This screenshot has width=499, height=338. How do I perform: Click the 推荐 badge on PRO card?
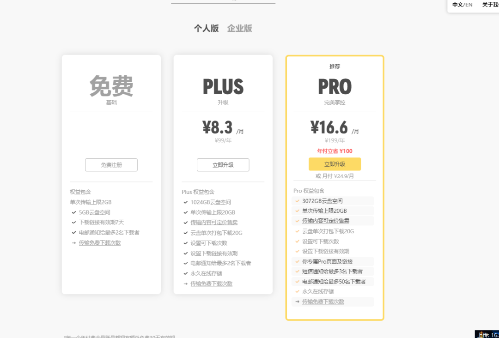(335, 66)
